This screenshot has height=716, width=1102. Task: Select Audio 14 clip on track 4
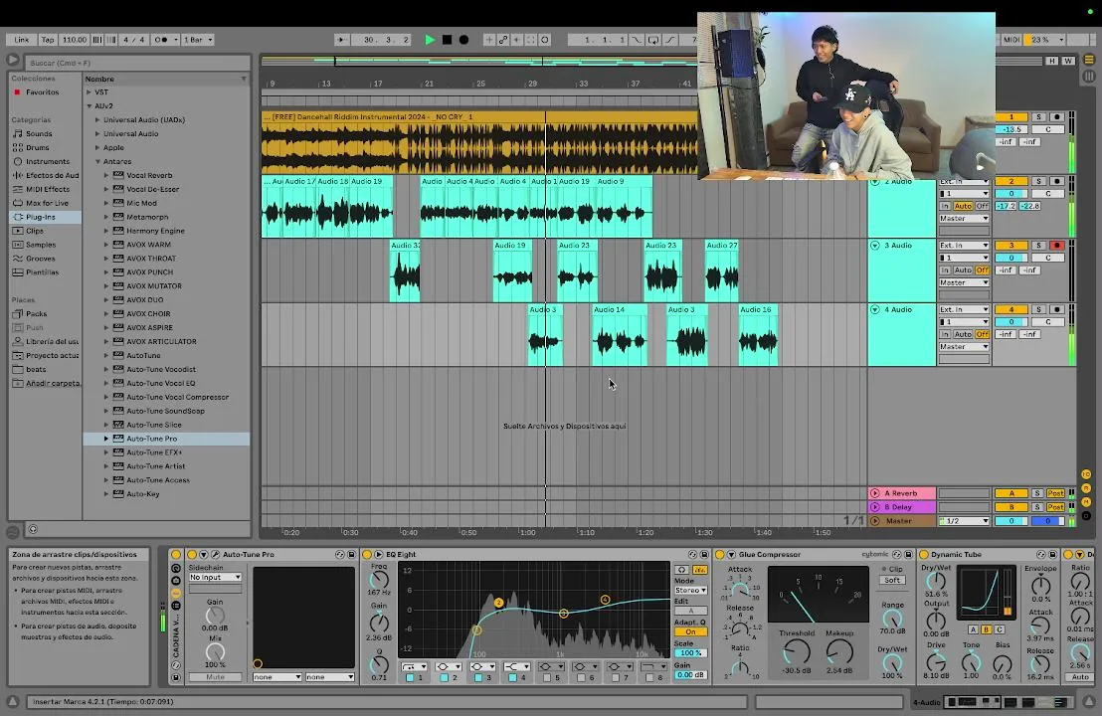[x=620, y=335]
